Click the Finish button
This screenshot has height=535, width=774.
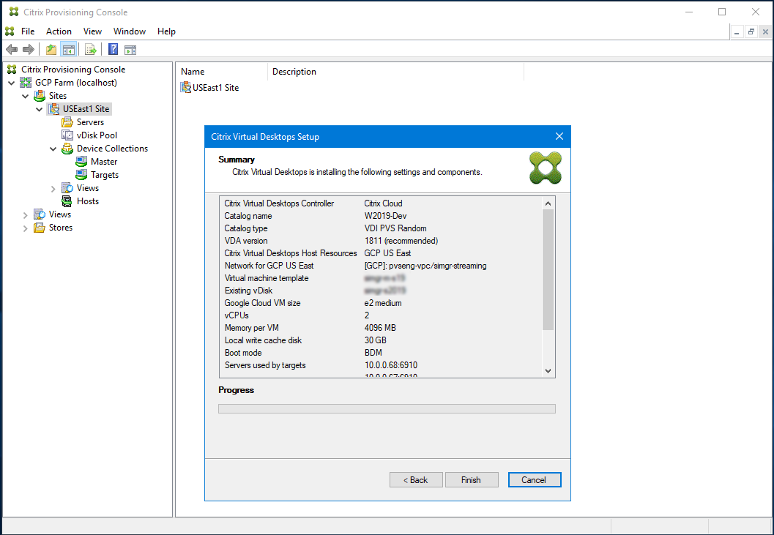[x=472, y=479]
